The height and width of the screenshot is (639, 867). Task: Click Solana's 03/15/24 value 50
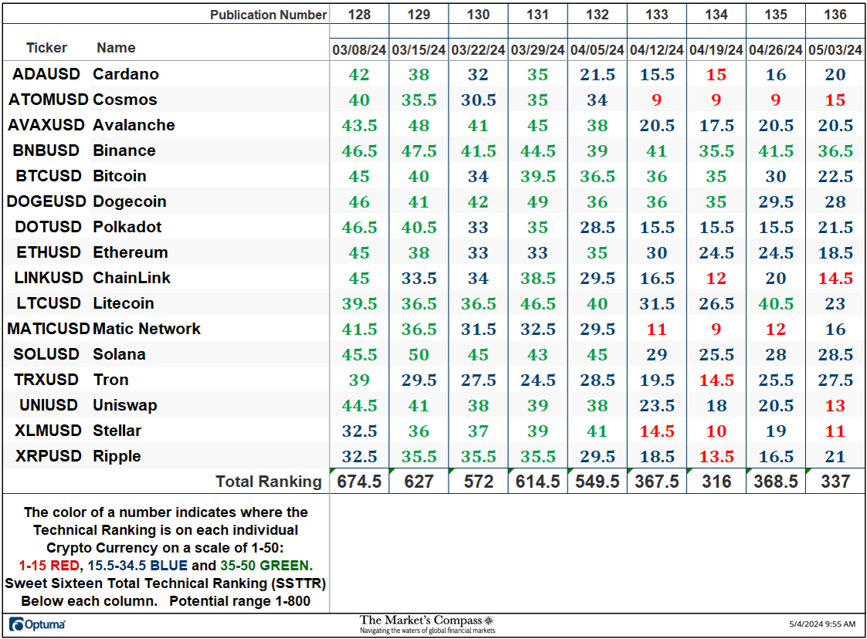tap(418, 354)
